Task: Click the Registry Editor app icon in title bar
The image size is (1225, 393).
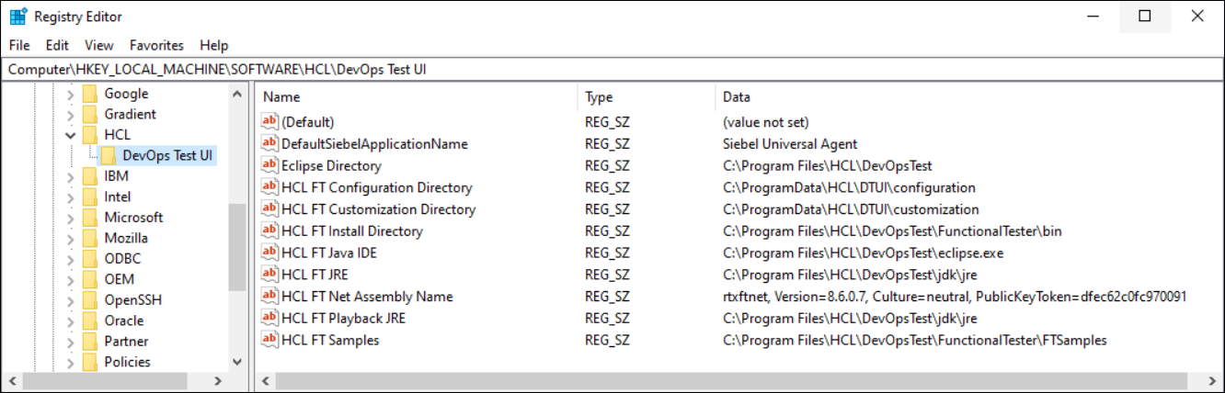Action: (x=17, y=17)
